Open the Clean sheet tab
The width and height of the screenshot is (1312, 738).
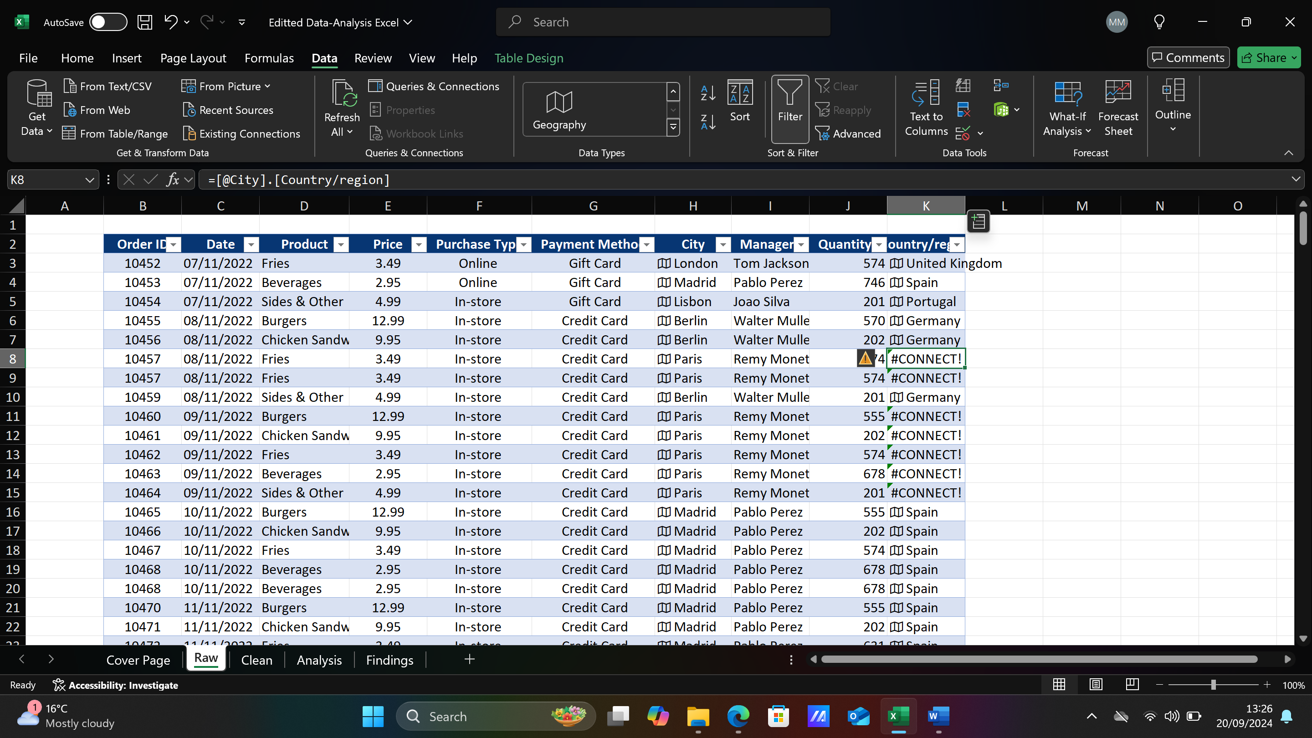(x=256, y=660)
